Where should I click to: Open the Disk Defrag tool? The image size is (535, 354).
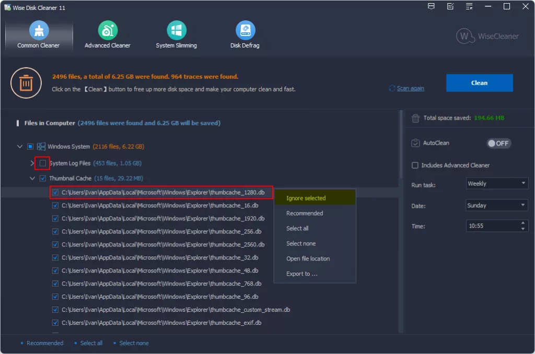tap(245, 31)
